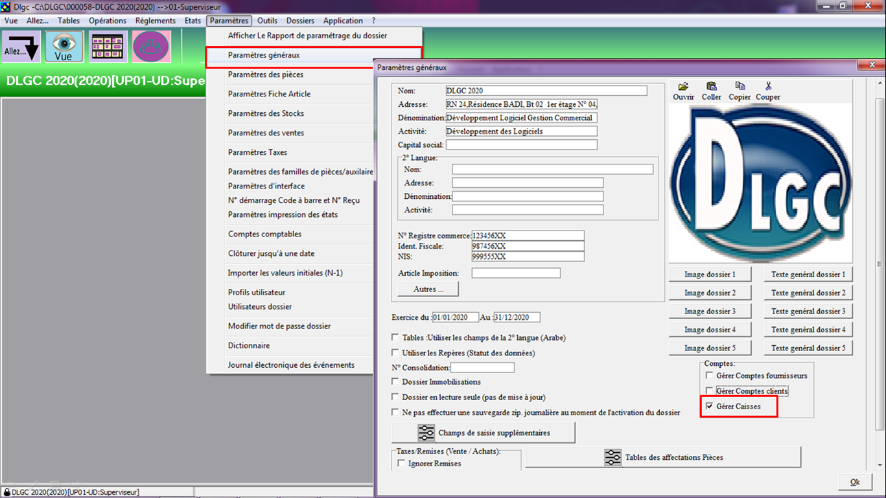Click the Couper scissors icon
This screenshot has height=498, width=886.
tap(768, 87)
